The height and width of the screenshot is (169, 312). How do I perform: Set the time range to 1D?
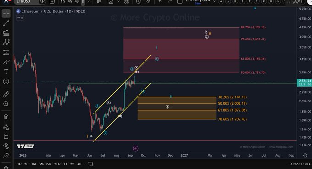[x=19, y=164]
